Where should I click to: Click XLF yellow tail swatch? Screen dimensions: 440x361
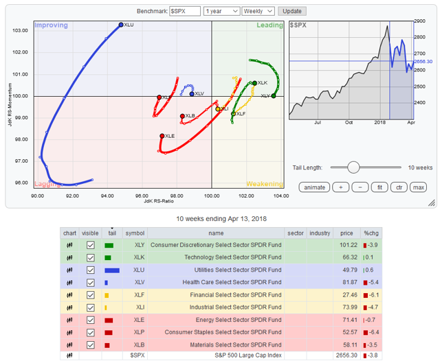[x=107, y=296]
